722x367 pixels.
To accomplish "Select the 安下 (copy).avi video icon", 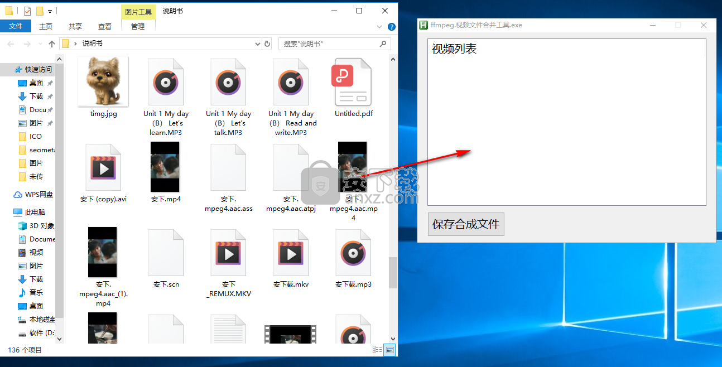I will 103,167.
